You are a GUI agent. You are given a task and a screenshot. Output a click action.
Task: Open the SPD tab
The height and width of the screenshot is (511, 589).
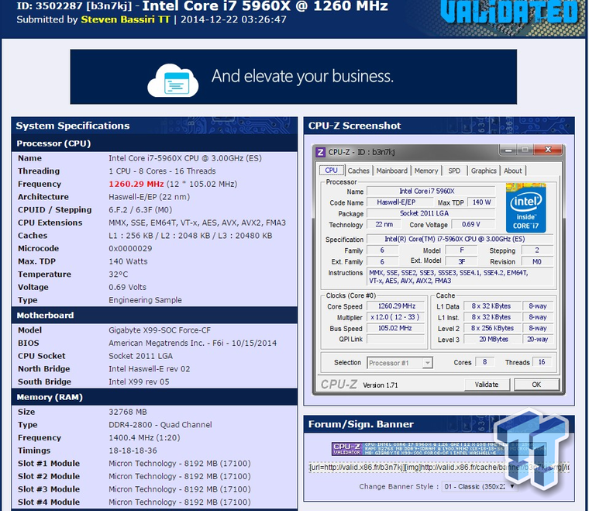454,171
